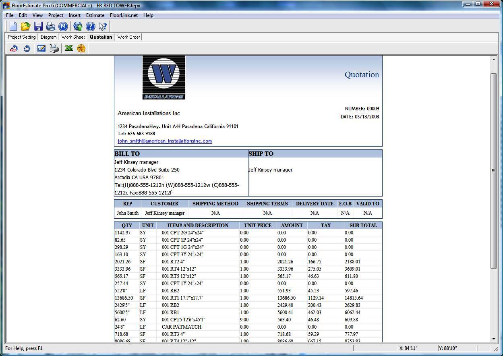
Task: Click the john_smith email link
Action: coord(164,141)
